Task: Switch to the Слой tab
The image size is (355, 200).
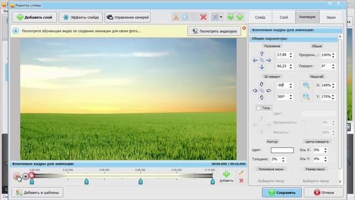Action: click(x=283, y=17)
